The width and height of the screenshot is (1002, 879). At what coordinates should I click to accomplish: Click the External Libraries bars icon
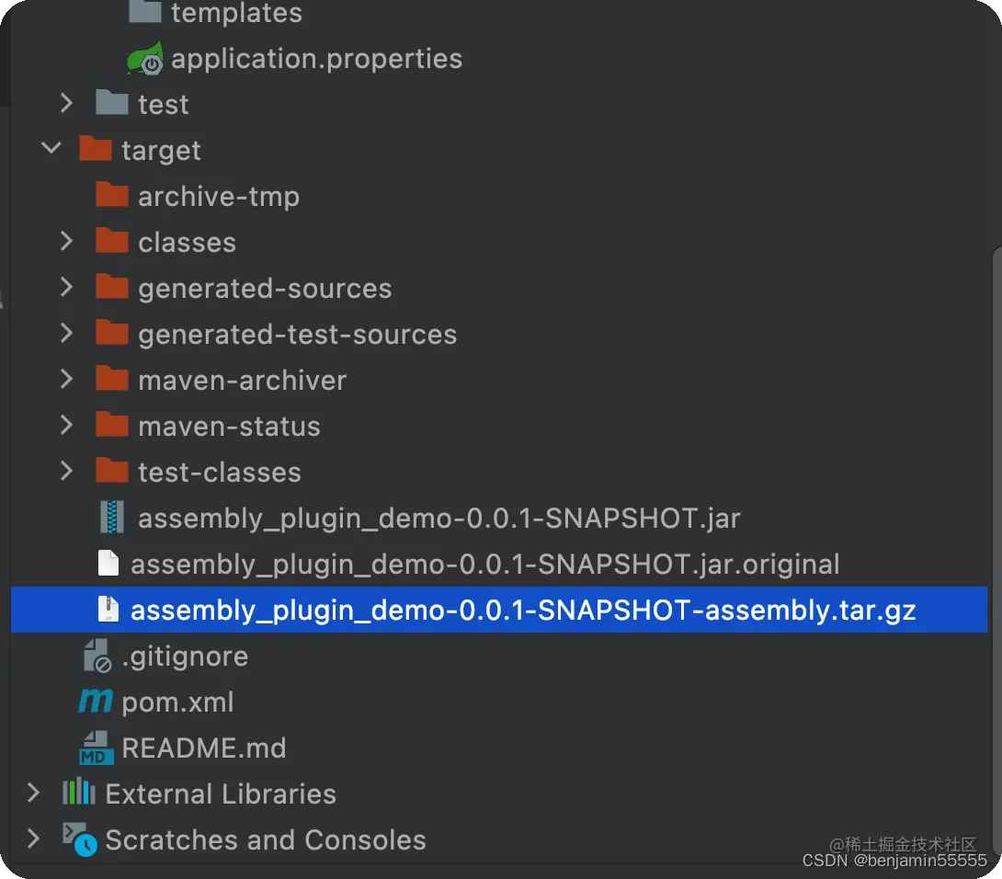(x=79, y=792)
